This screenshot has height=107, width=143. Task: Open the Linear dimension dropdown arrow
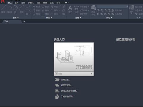pyautogui.click(x=89, y=7)
